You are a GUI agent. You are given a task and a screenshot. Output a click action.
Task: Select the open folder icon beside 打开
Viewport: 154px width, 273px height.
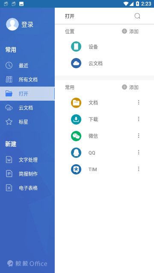(x=9, y=93)
